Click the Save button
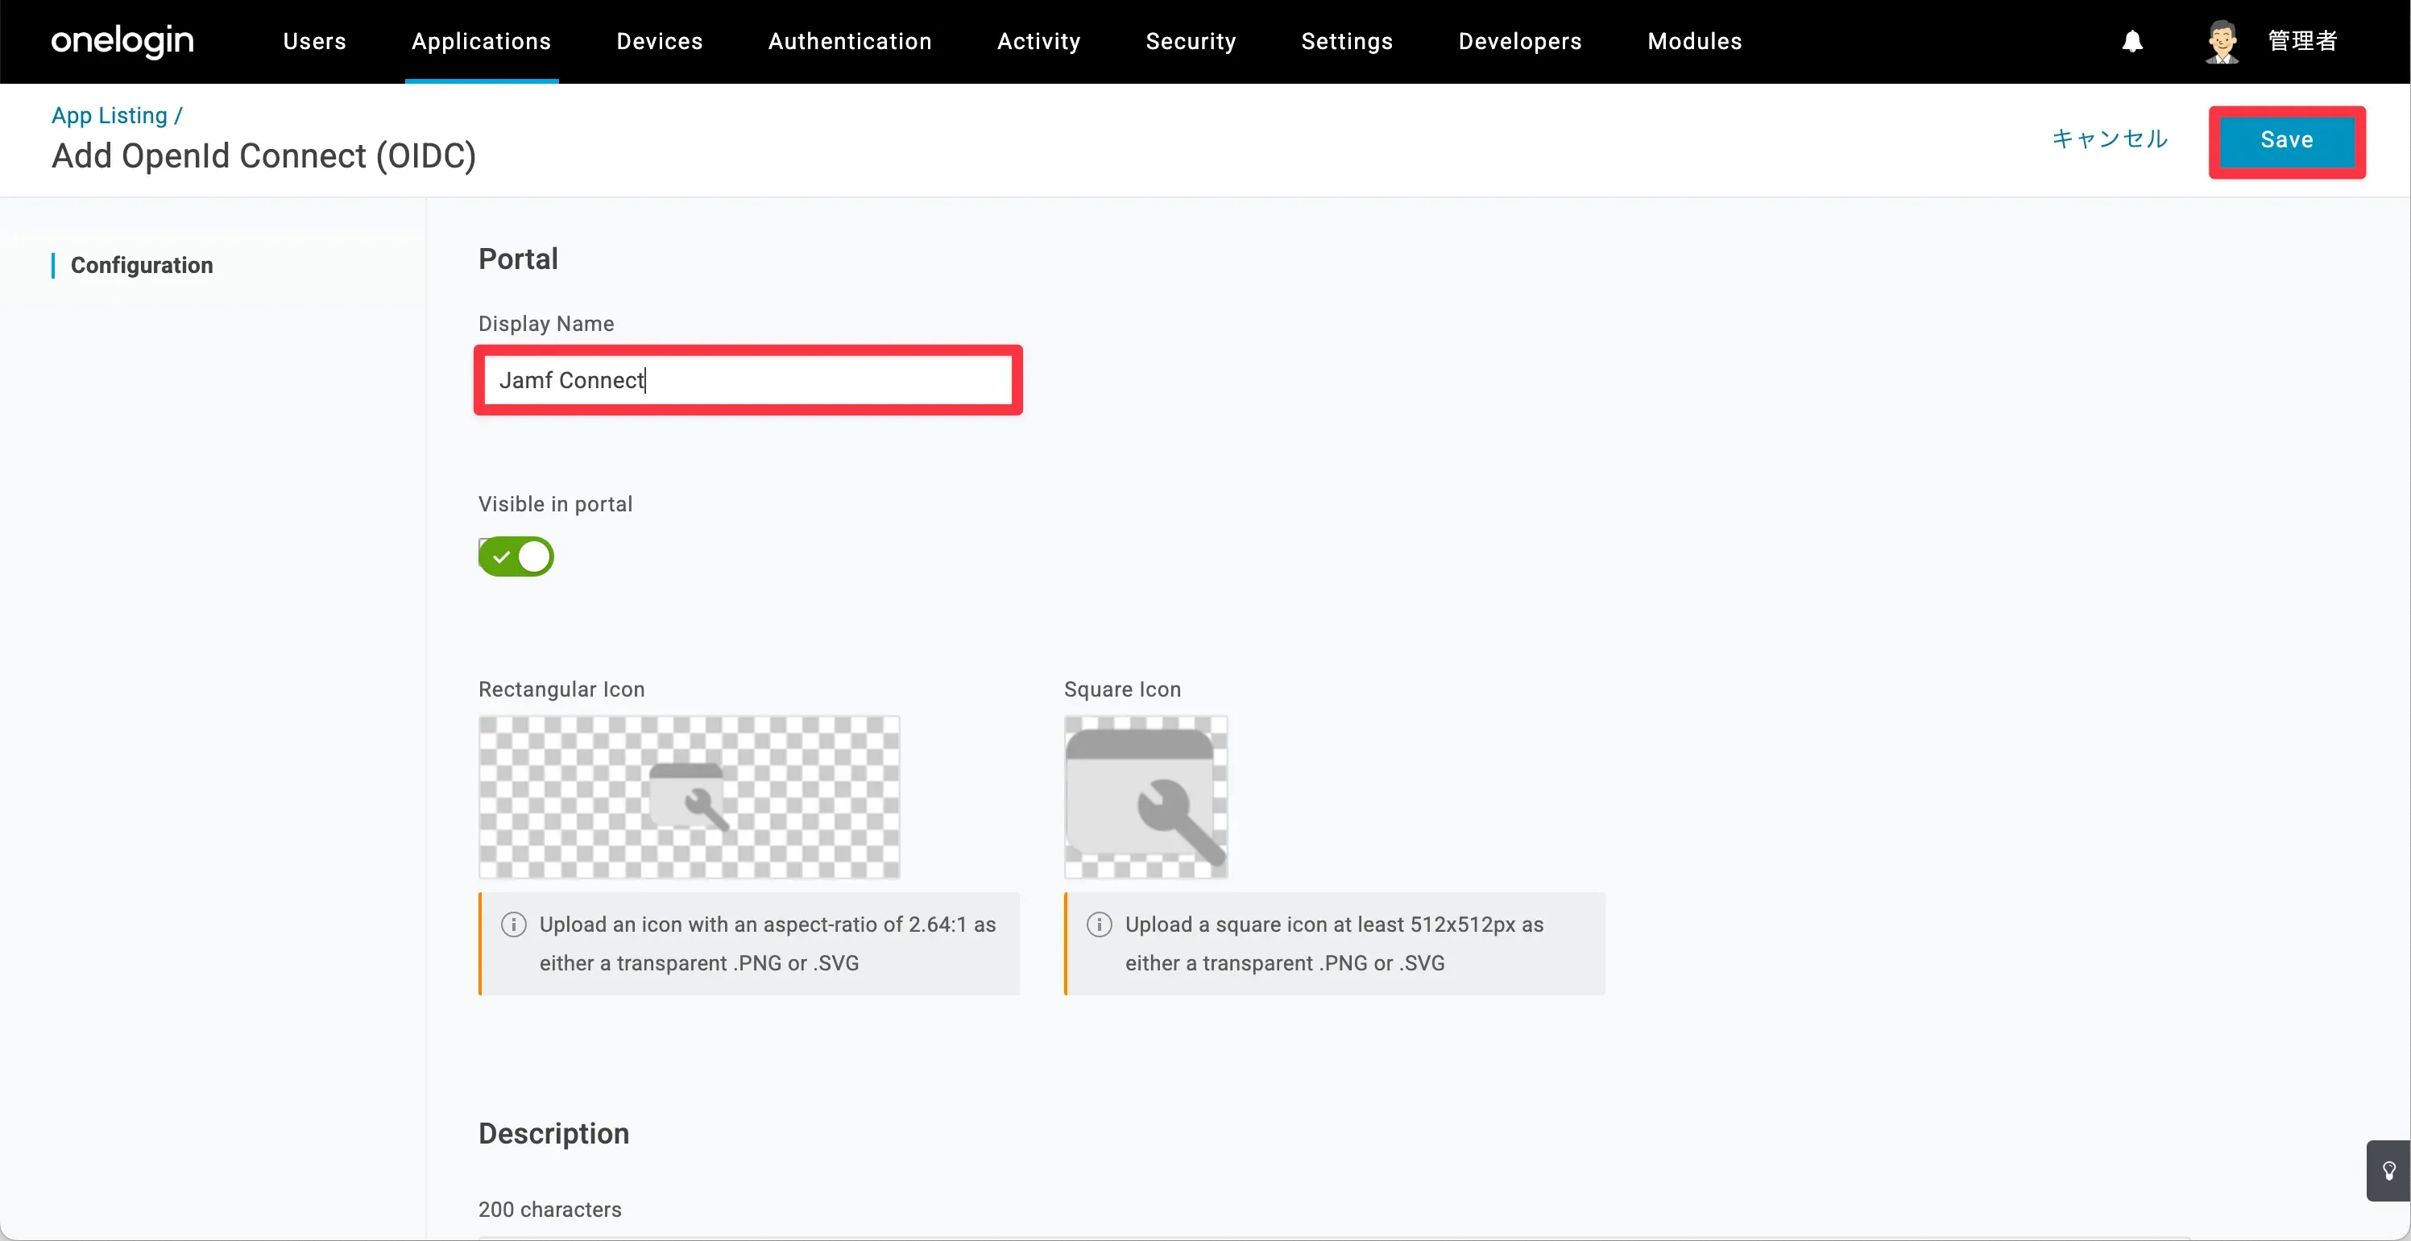The image size is (2411, 1241). [x=2285, y=140]
